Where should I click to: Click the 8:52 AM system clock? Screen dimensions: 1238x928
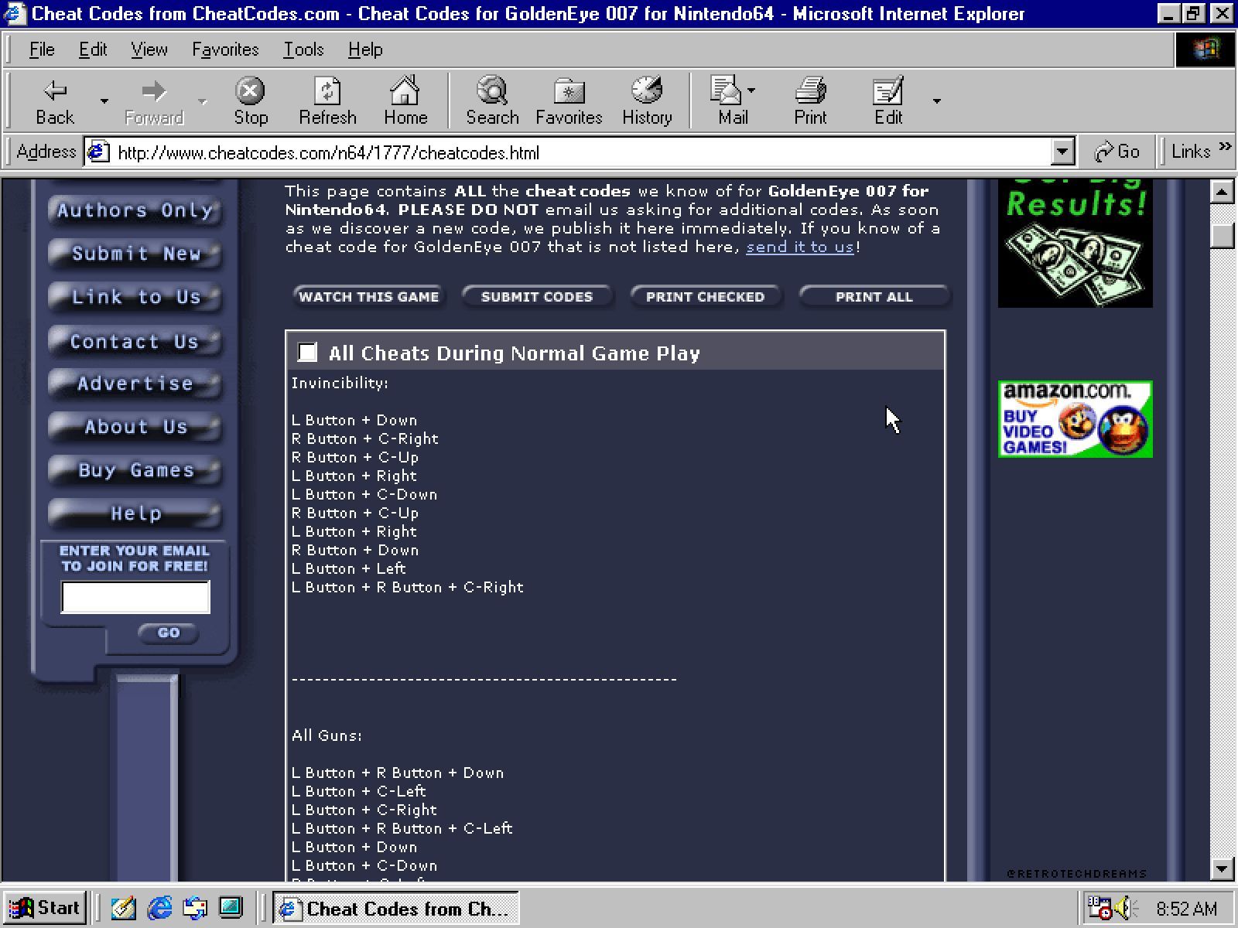[x=1187, y=909]
